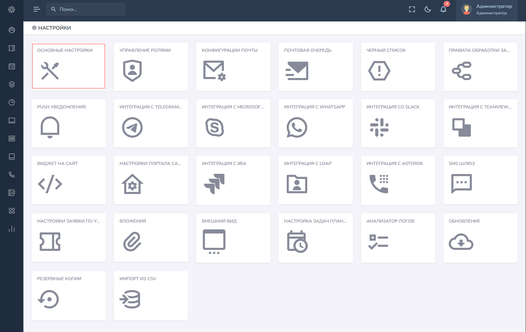Open the role management shield icon

[132, 71]
